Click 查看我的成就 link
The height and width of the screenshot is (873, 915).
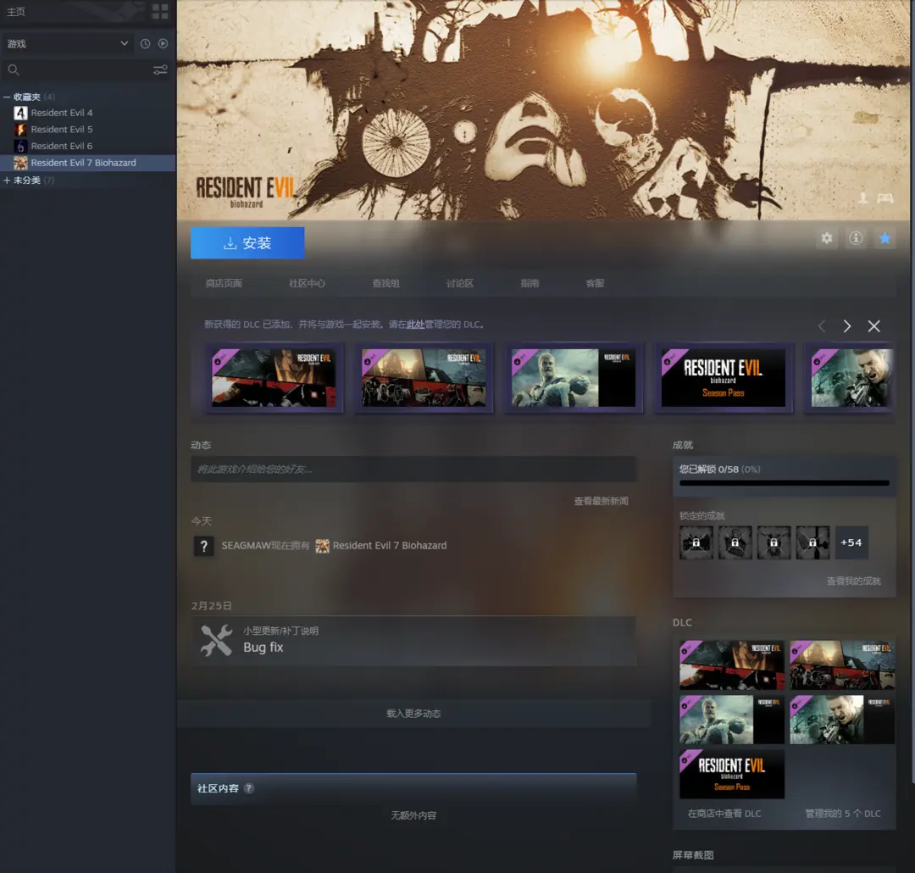pyautogui.click(x=854, y=581)
